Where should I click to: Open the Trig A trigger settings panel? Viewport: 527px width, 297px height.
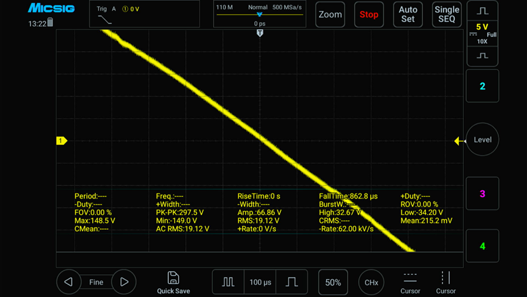(144, 14)
